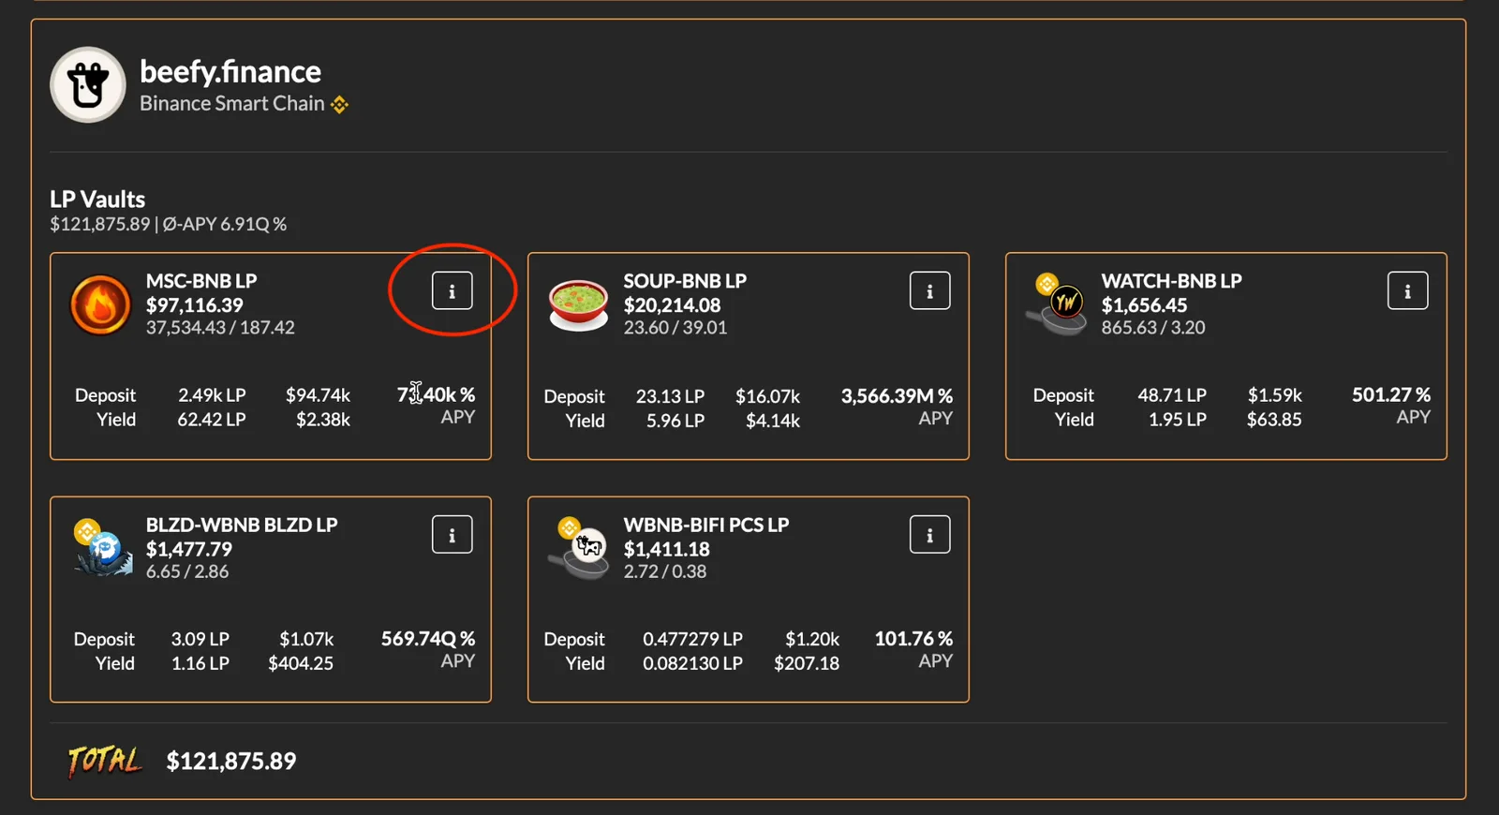The height and width of the screenshot is (815, 1499).
Task: Click the $20,214.08 vault value
Action: coord(672,304)
